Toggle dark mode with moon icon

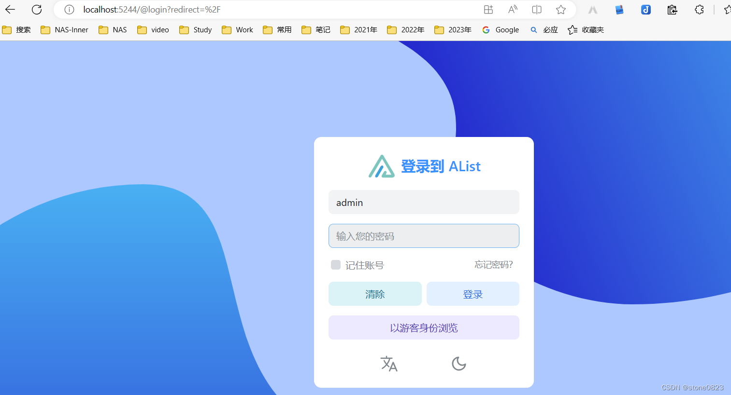click(459, 364)
